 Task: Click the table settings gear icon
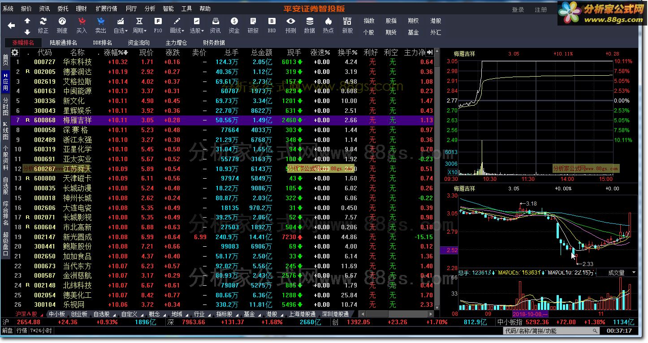[15, 52]
